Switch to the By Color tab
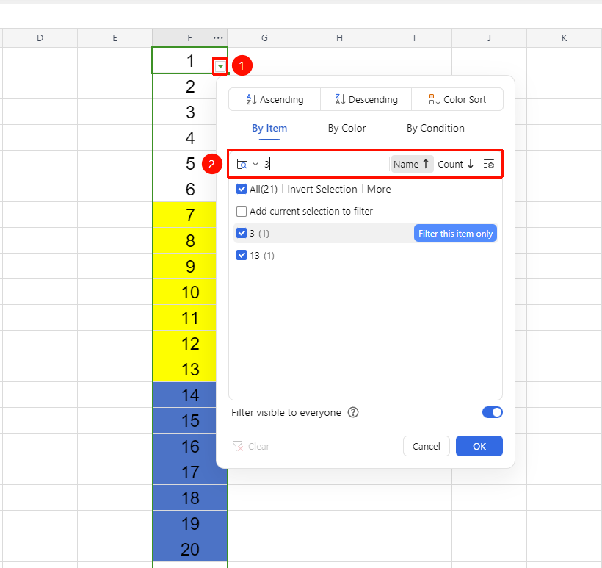Viewport: 602px width, 568px height. (x=347, y=129)
